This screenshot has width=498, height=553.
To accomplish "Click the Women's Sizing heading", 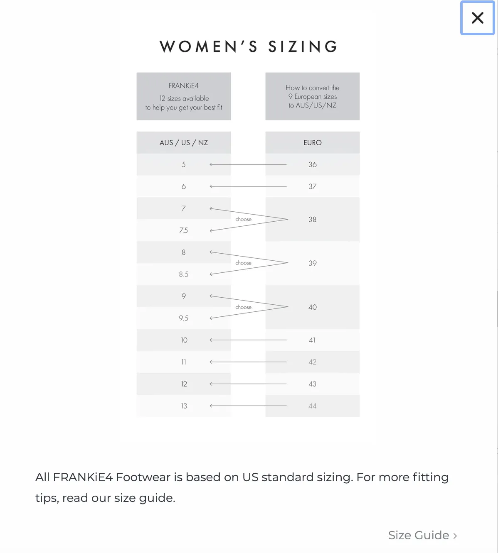I will (249, 46).
